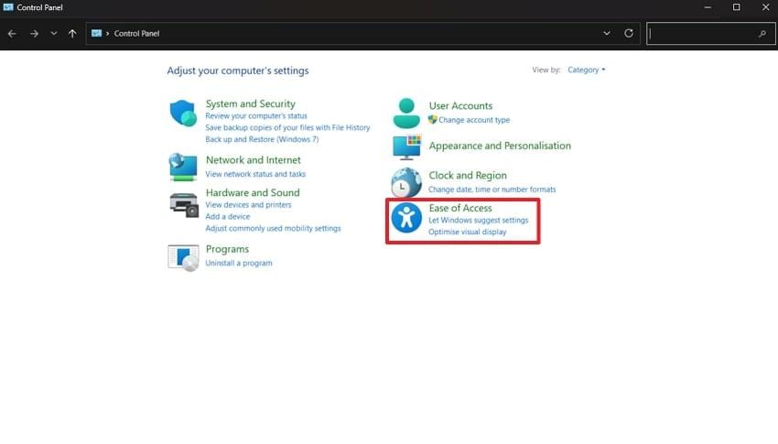This screenshot has width=778, height=444.
Task: Open the recent locations dropdown arrow
Action: click(x=54, y=34)
